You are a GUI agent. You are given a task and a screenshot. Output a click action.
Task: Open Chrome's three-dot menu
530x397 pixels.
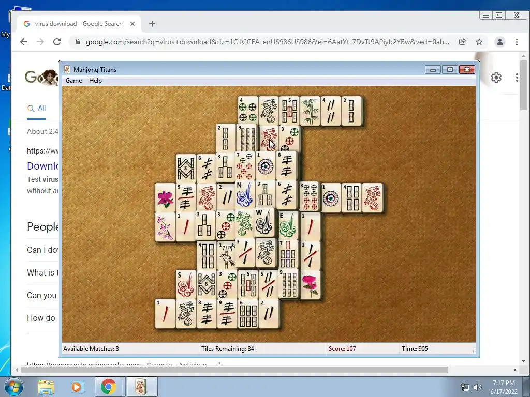(517, 42)
